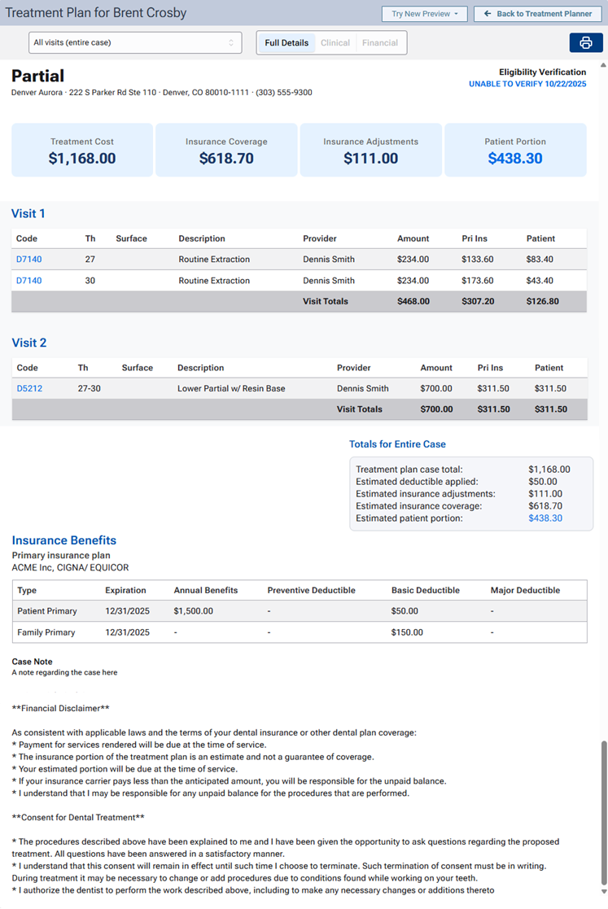Click the Patient Portion summary card
The image size is (608, 909).
pyautogui.click(x=515, y=151)
